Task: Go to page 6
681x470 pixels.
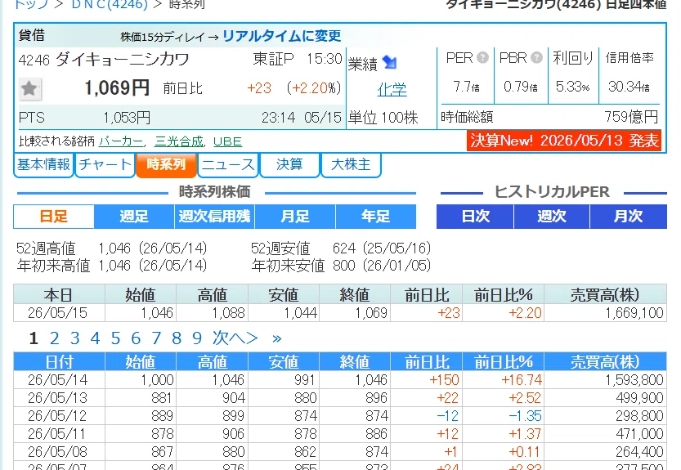Action: pos(136,338)
